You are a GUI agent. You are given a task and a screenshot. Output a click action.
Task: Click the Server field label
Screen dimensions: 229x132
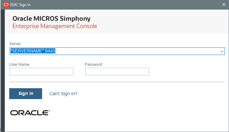15,43
